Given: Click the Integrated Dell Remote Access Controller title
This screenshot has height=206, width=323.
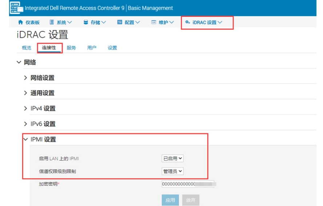Looking at the screenshot, I should tap(75, 8).
